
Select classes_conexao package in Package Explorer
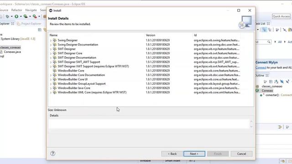[x=10, y=47]
